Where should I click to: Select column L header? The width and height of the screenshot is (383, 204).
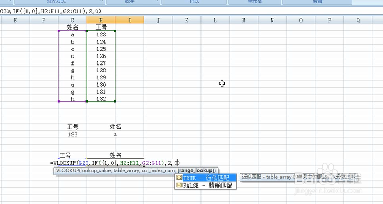click(215, 20)
